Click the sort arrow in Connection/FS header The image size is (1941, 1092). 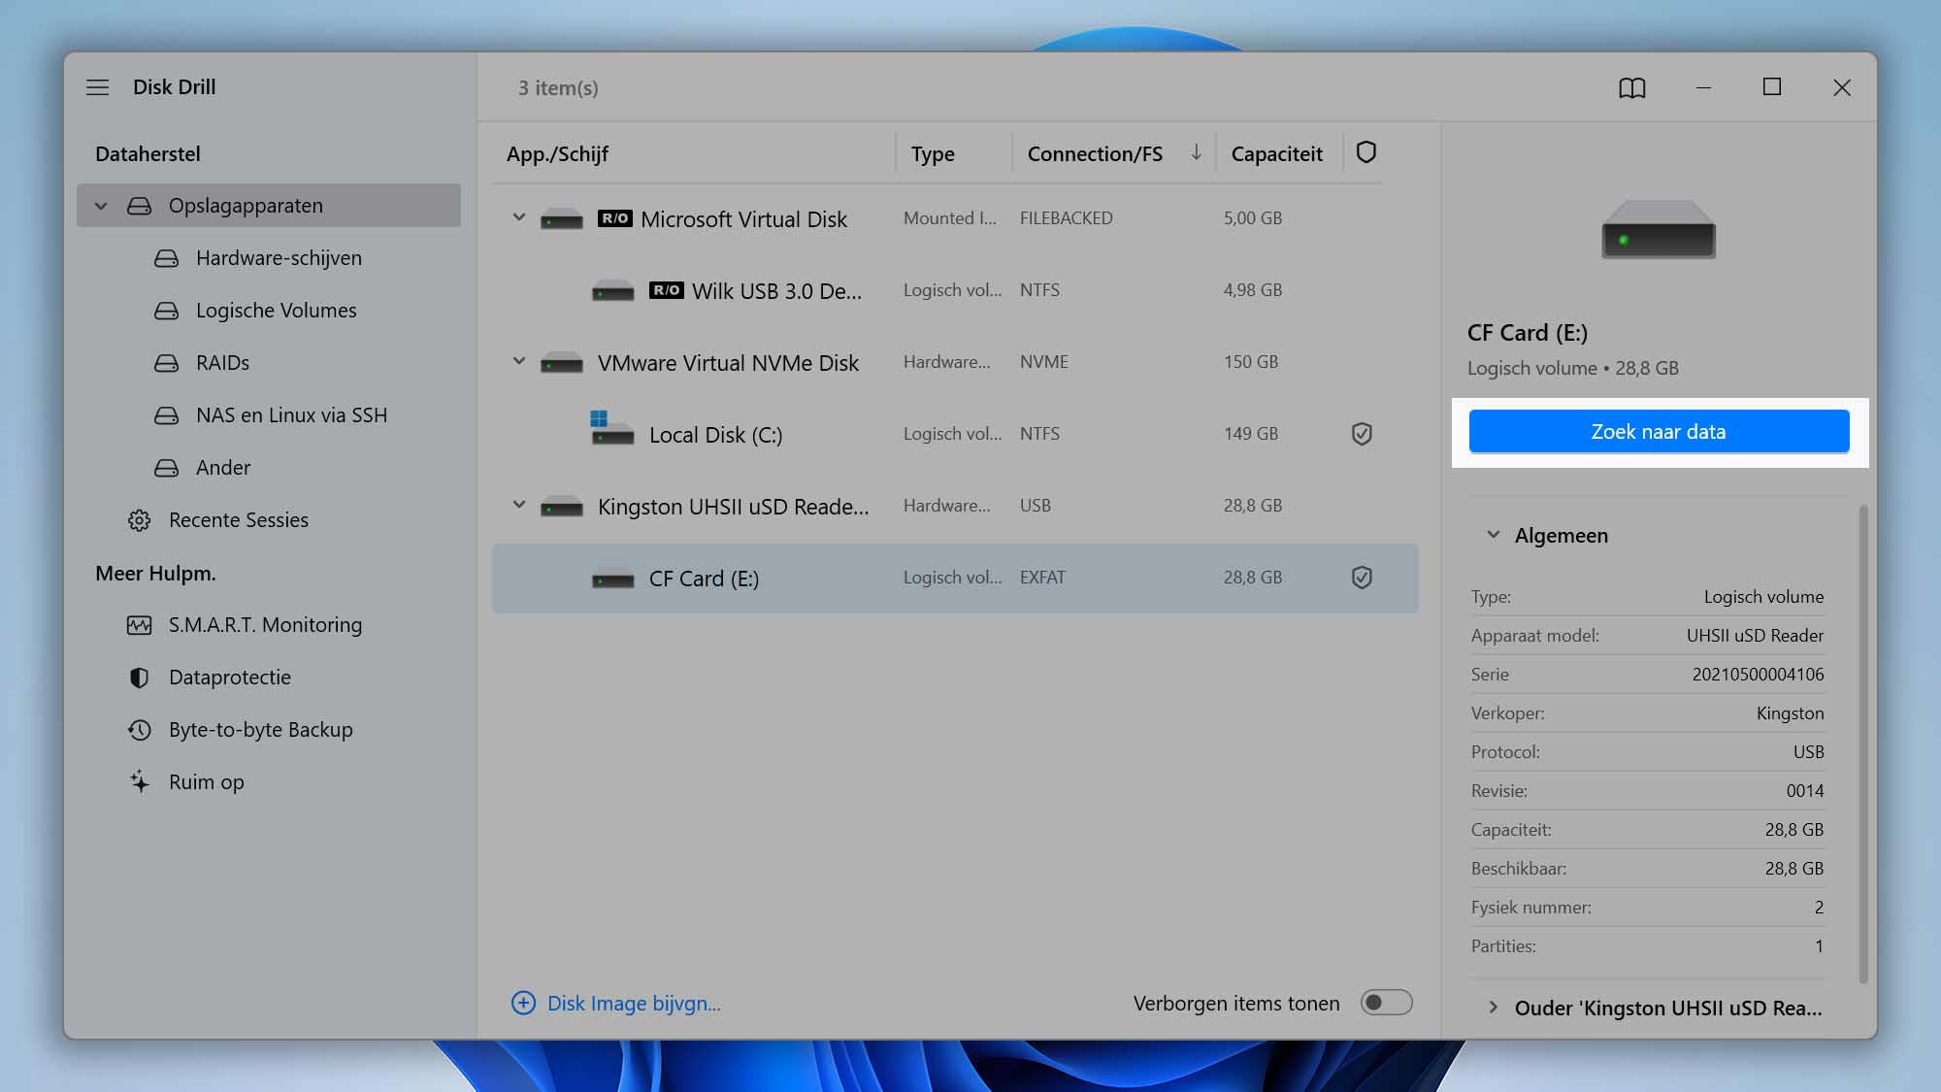coord(1196,152)
